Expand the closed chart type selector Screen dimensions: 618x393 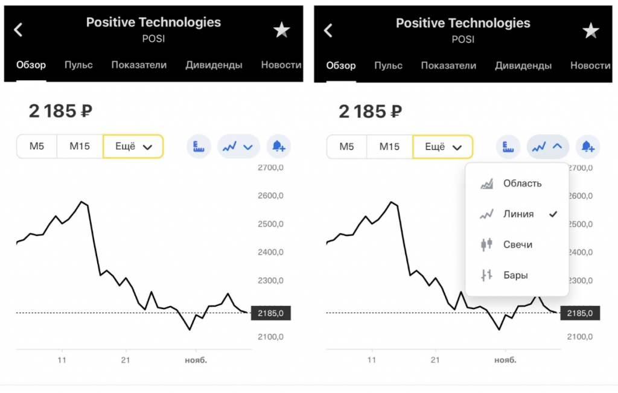point(238,146)
